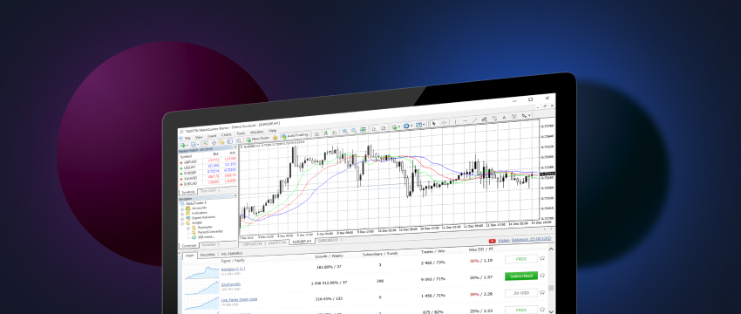Select the equidistant channel tool
The image size is (741, 314).
pos(485,119)
